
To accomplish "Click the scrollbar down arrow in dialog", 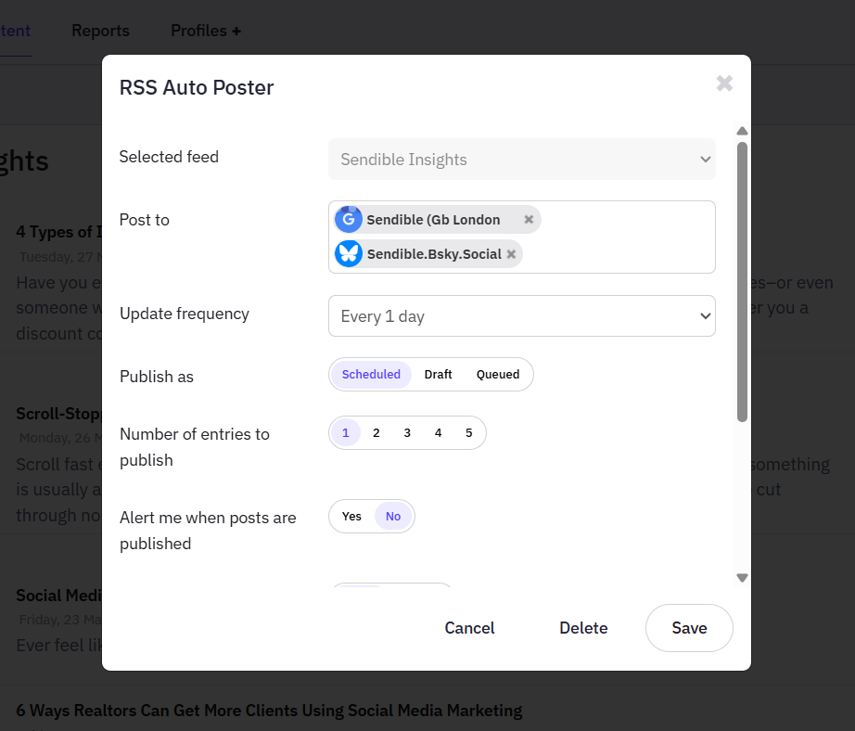I will pyautogui.click(x=742, y=578).
